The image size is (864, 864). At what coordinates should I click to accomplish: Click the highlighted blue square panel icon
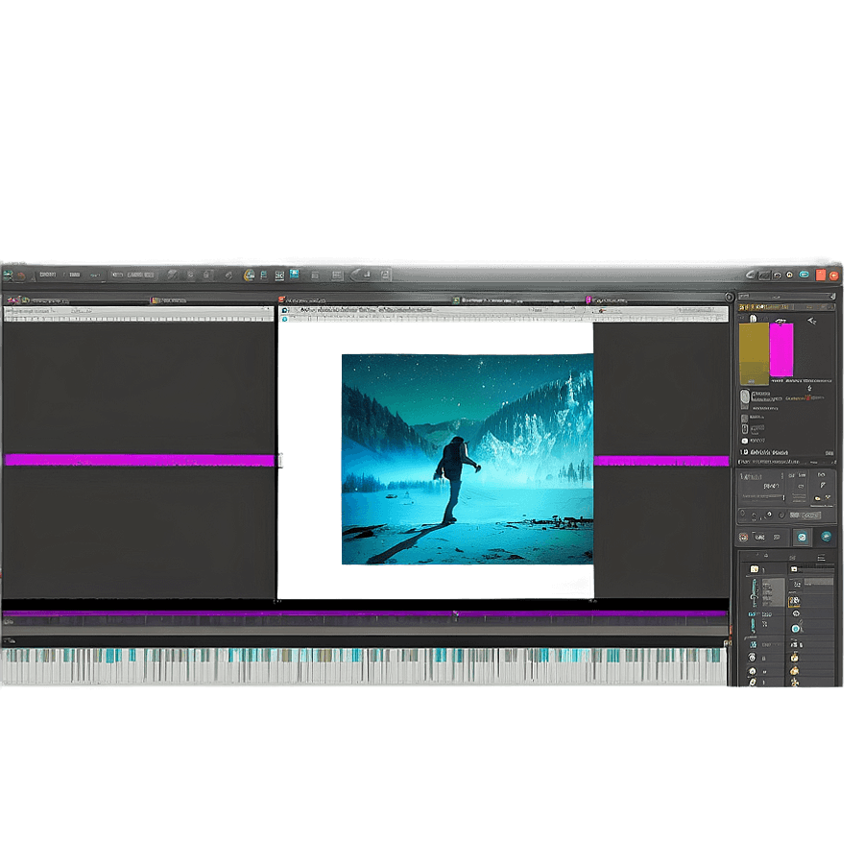tap(802, 538)
